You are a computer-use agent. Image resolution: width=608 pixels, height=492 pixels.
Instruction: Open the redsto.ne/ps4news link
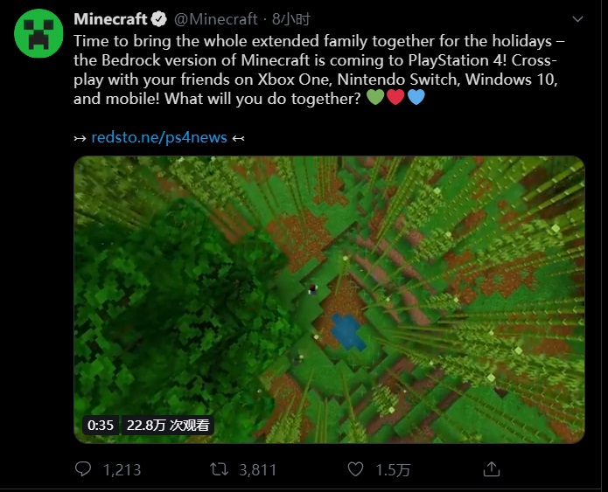tap(159, 137)
